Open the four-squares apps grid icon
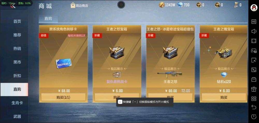This screenshot has width=259, height=123. coord(254,99)
